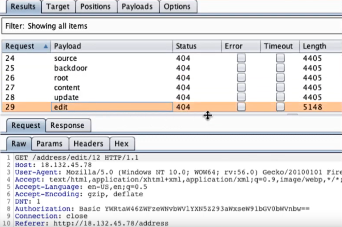Sort by the Request column arrow
The width and height of the screenshot is (342, 227).
tap(46, 46)
